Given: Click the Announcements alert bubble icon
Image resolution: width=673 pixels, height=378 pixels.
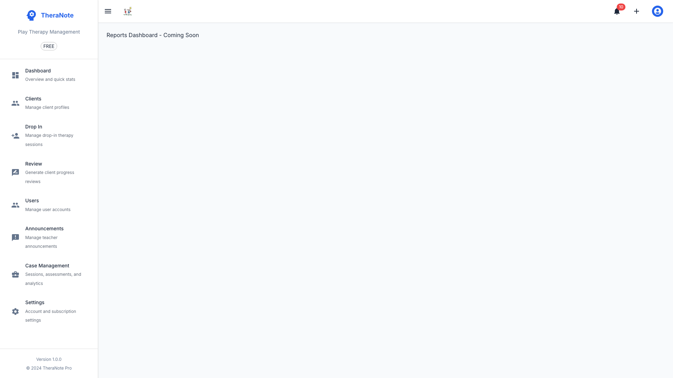Looking at the screenshot, I should [15, 238].
